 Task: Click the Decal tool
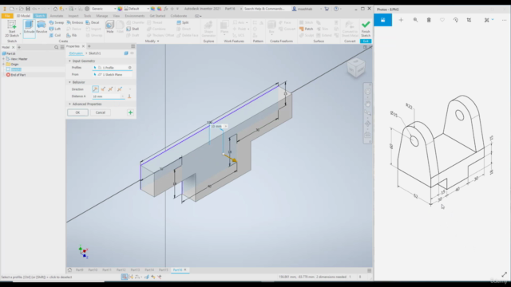pyautogui.click(x=93, y=22)
